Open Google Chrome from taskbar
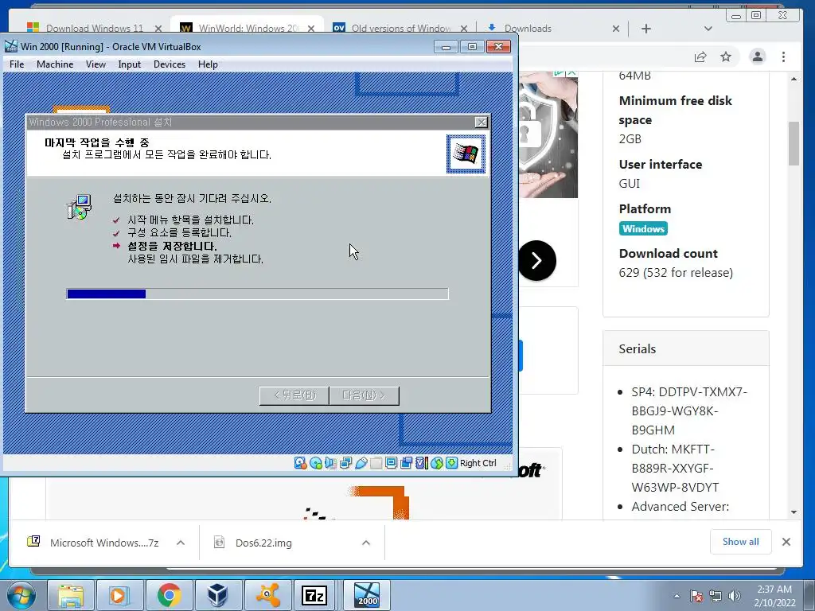Screen dimensions: 815x611 (x=169, y=595)
